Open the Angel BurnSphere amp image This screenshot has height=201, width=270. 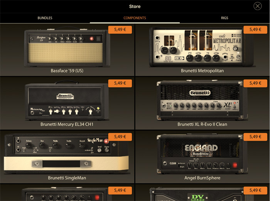pyautogui.click(x=202, y=153)
